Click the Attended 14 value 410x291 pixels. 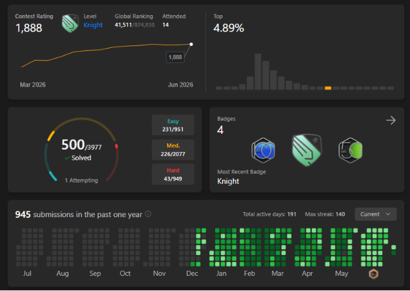point(166,25)
